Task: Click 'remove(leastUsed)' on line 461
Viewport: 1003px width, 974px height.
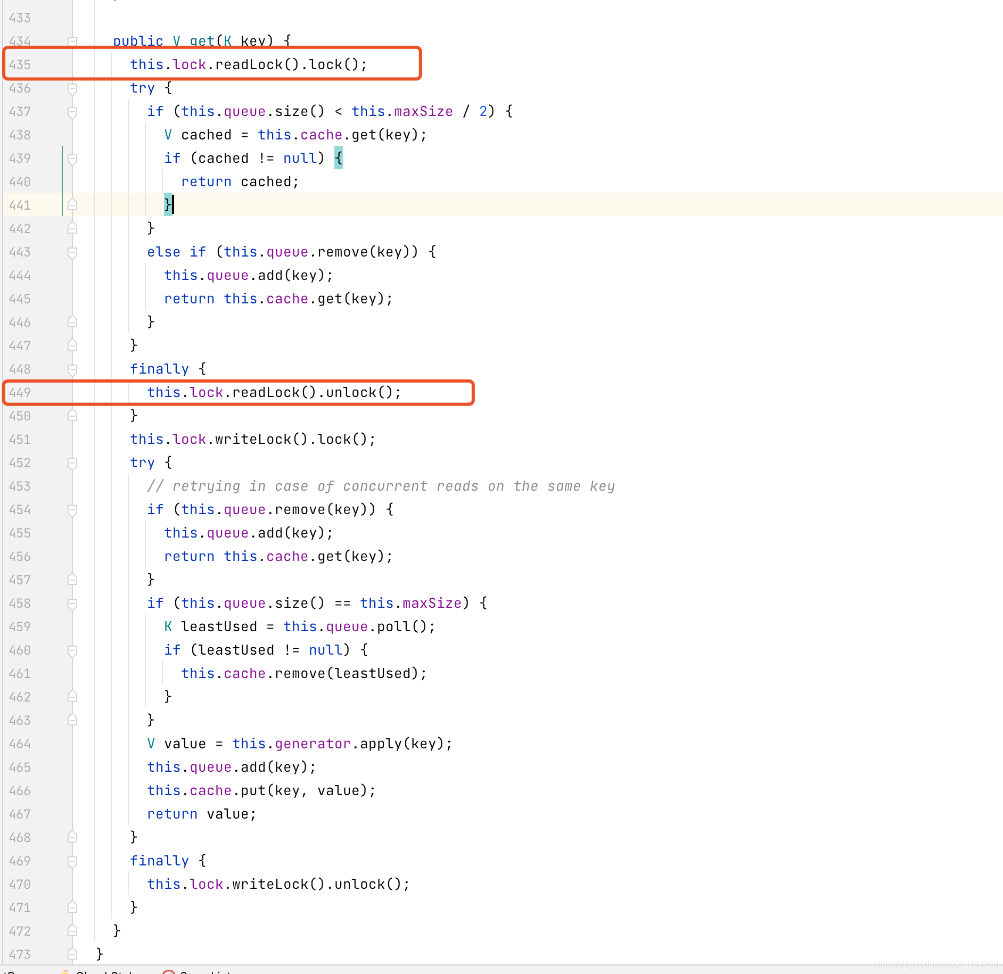Action: 347,674
